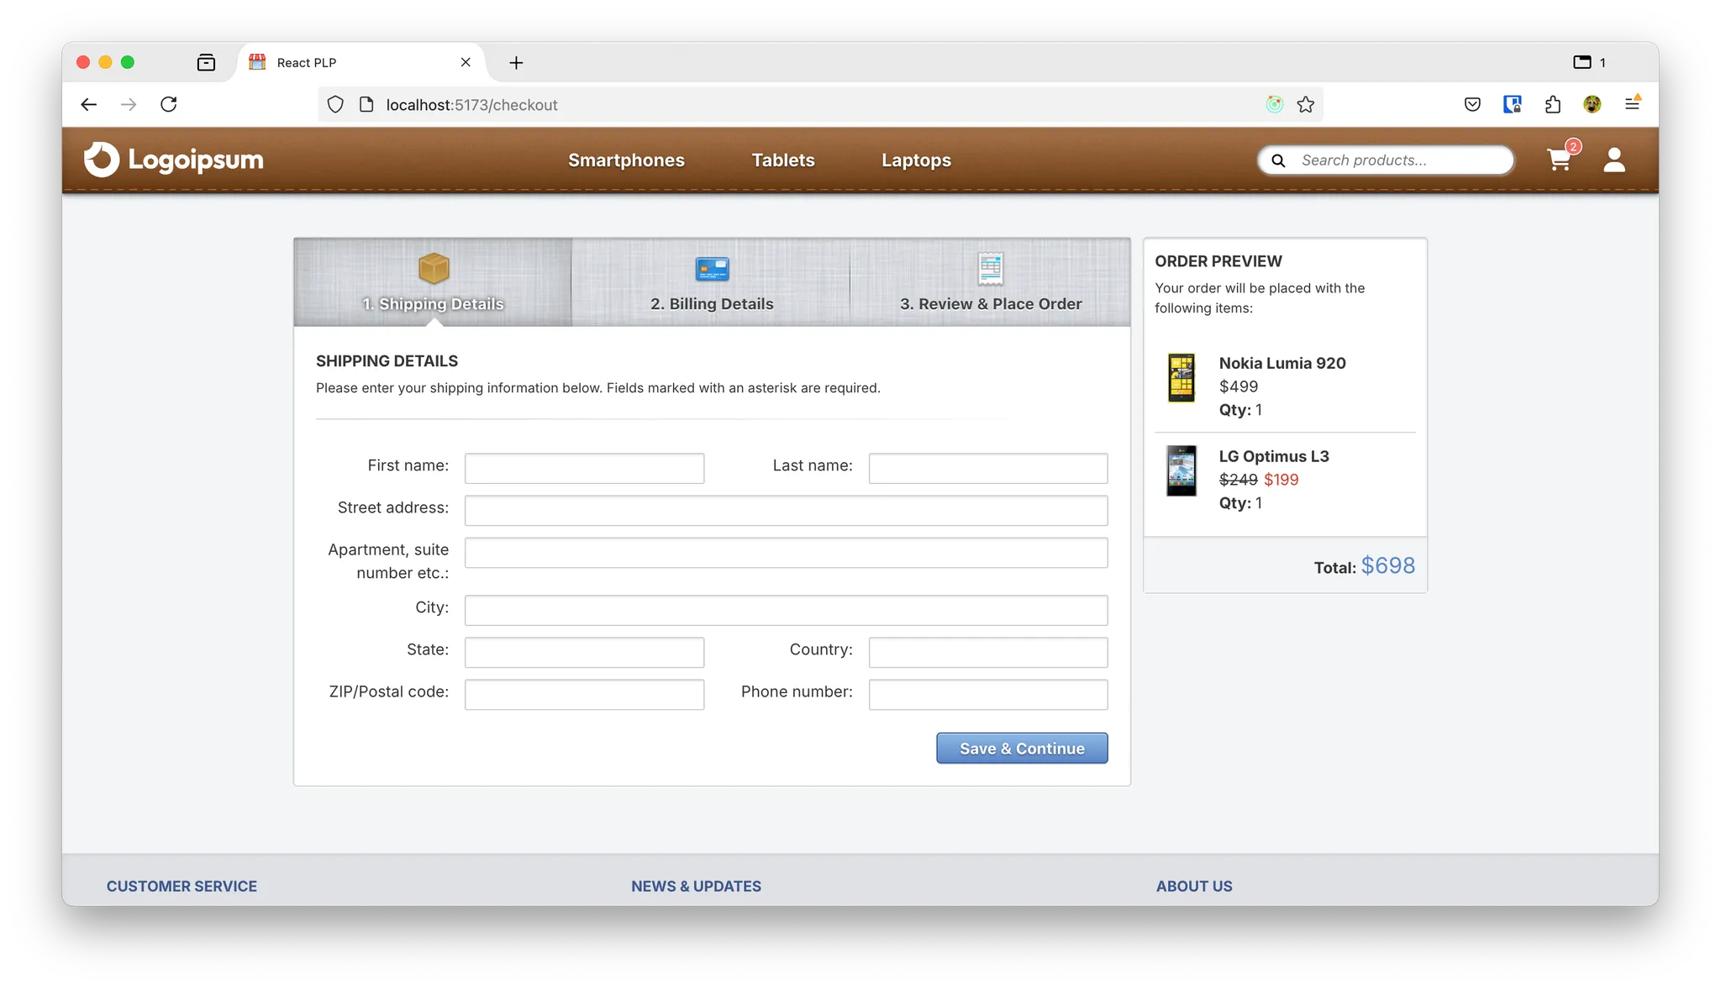The height and width of the screenshot is (988, 1721).
Task: Click into the First name input field
Action: 584,468
